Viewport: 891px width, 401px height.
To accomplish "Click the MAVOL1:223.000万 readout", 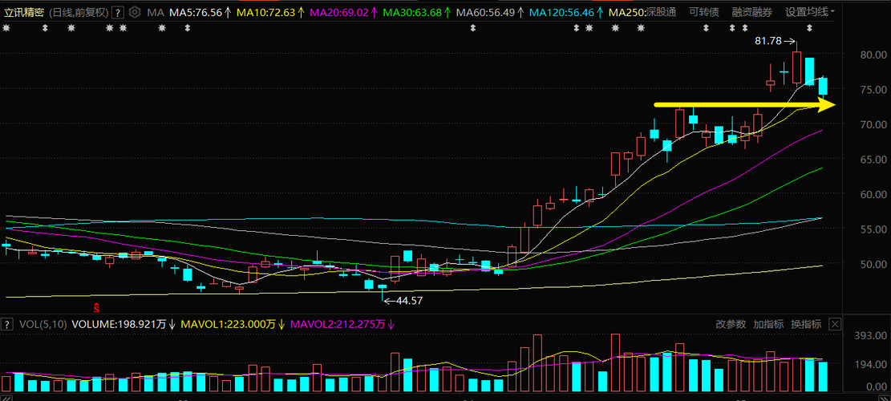I will pyautogui.click(x=233, y=324).
